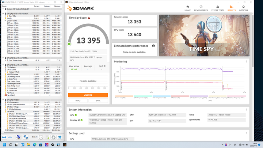263x148 pixels.
Task: Expand the Core Temperatures row
Action: pos(5,60)
